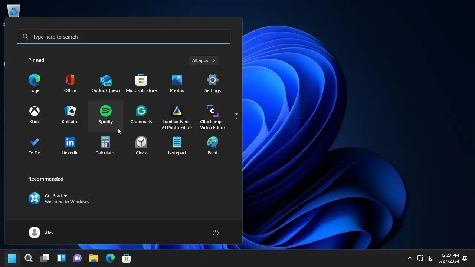
Task: Click the muted volume tray icon
Action: [430, 258]
